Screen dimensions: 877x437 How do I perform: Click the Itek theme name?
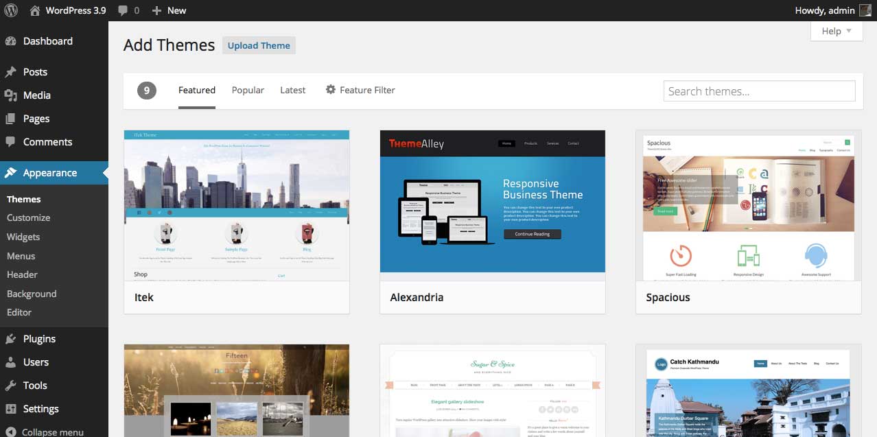point(144,297)
